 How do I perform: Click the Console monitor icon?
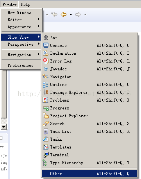(x=46, y=45)
